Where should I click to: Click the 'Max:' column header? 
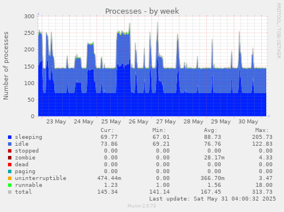[x=262, y=130]
